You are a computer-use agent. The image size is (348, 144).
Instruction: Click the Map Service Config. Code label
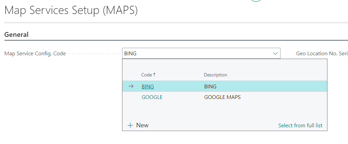tap(35, 54)
